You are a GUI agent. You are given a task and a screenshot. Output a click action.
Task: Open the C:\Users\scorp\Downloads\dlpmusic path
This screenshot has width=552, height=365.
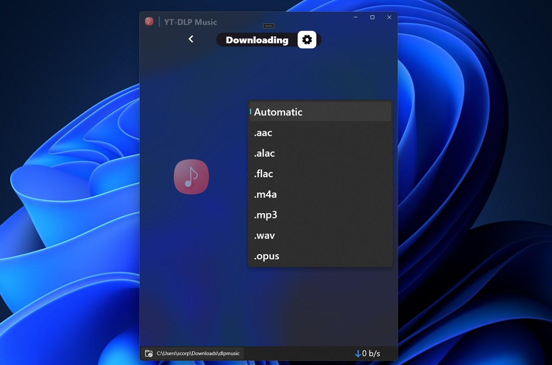pos(198,353)
